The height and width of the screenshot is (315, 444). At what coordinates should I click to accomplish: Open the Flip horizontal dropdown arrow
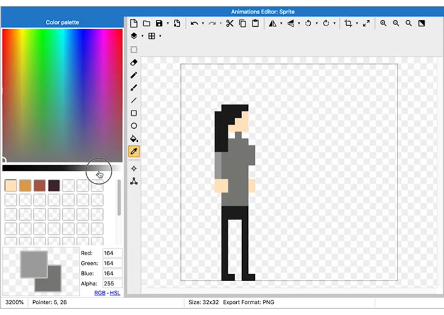click(x=281, y=23)
